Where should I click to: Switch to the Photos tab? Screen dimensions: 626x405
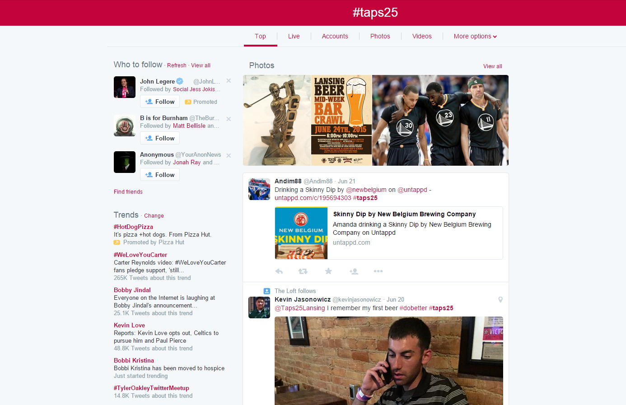point(380,36)
